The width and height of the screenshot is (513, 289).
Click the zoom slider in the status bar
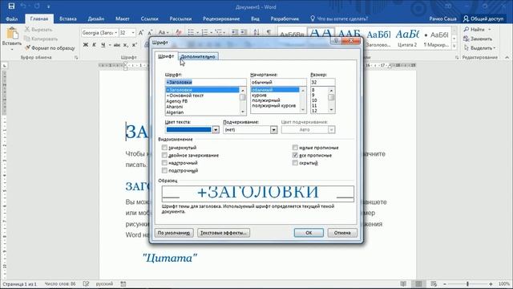point(467,283)
